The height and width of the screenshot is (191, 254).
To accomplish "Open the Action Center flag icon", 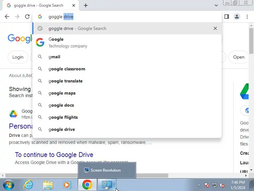I will click(207, 185).
